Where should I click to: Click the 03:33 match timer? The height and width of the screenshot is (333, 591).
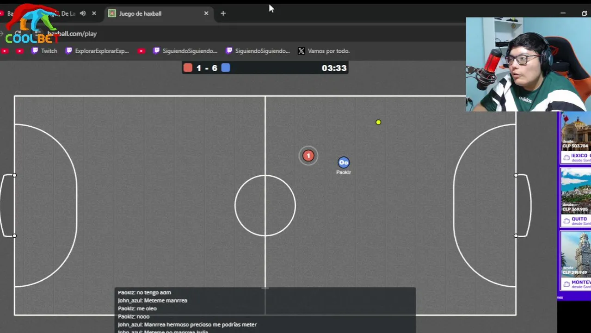(334, 68)
